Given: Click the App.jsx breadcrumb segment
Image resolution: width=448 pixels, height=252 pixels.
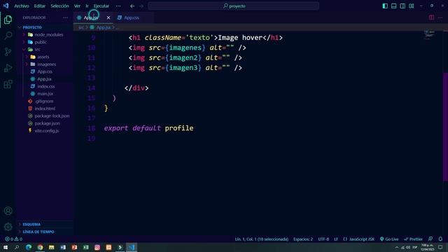Looking at the screenshot, I should click(x=101, y=27).
